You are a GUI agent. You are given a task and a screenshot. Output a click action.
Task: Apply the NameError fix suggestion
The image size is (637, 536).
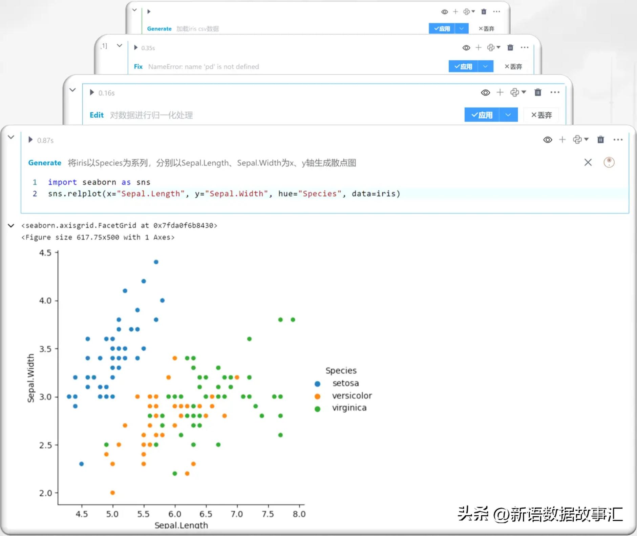(x=463, y=66)
